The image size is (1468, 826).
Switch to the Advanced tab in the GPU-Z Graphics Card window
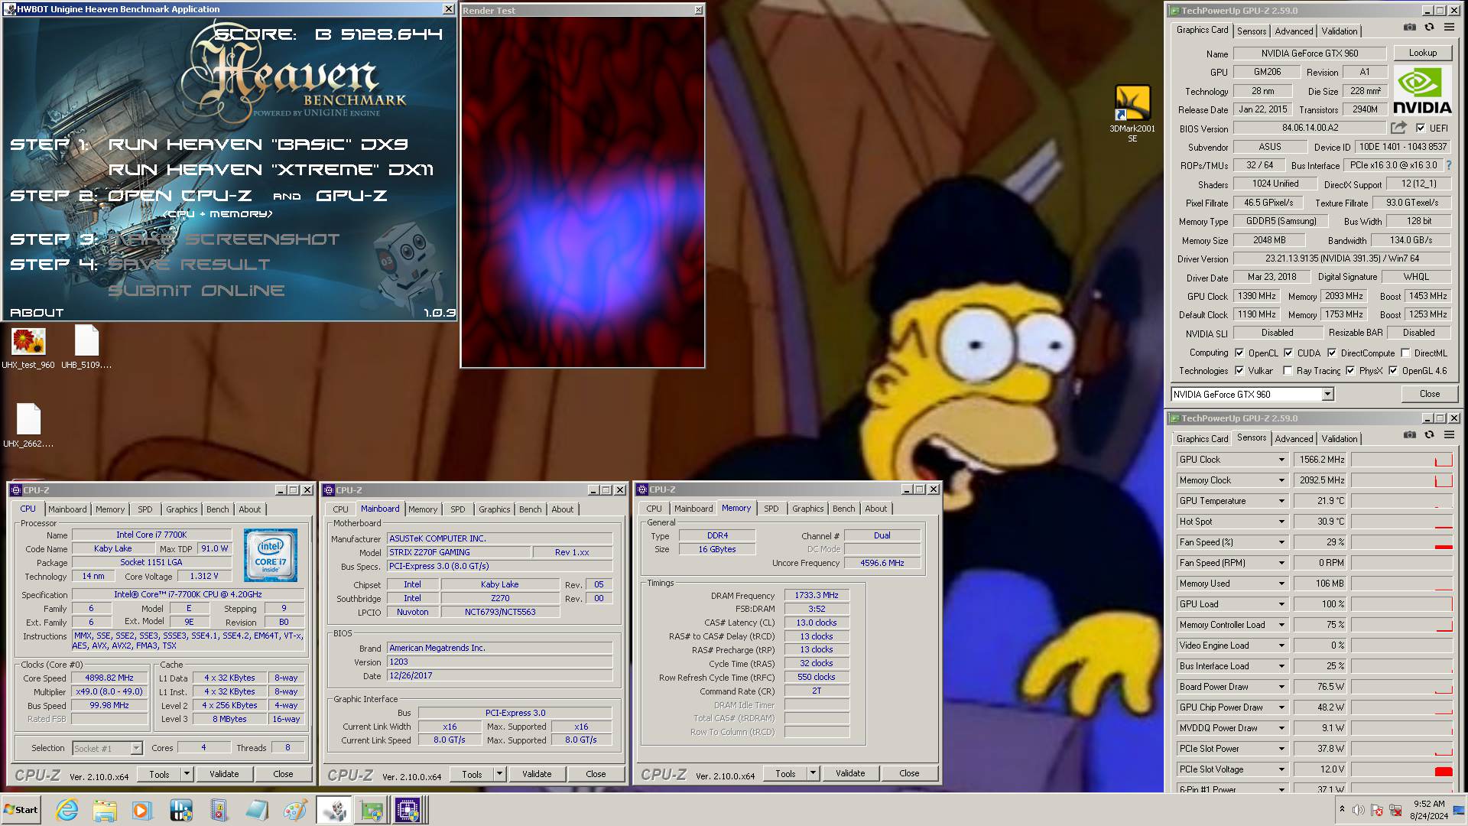coord(1294,31)
